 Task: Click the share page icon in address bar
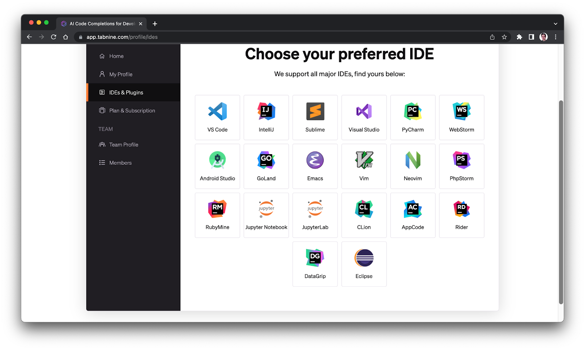492,37
